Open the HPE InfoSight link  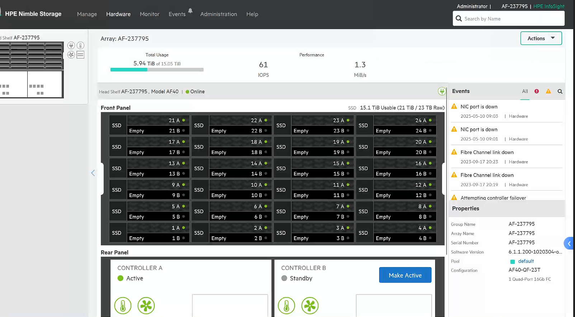548,6
